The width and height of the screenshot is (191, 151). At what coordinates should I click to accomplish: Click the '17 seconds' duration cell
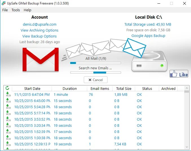pyautogui.click(x=63, y=132)
